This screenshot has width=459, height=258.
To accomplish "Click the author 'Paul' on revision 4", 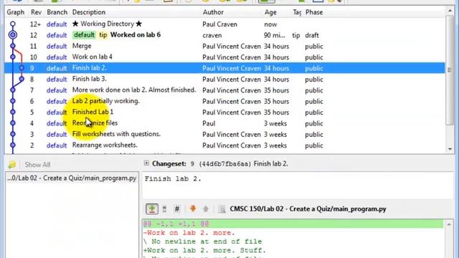I will 209,123.
